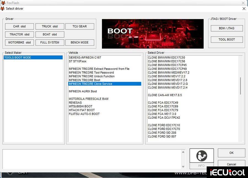Viewport: 248px width, 178px height.
Task: Select the TCU GEAR button
Action: point(80,26)
